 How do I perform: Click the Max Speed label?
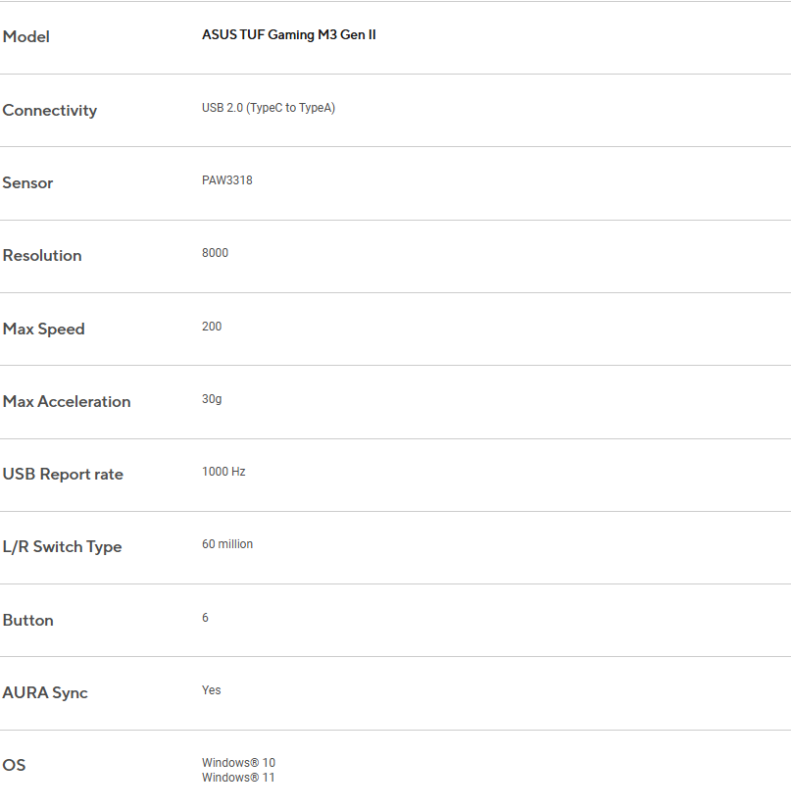click(x=44, y=329)
